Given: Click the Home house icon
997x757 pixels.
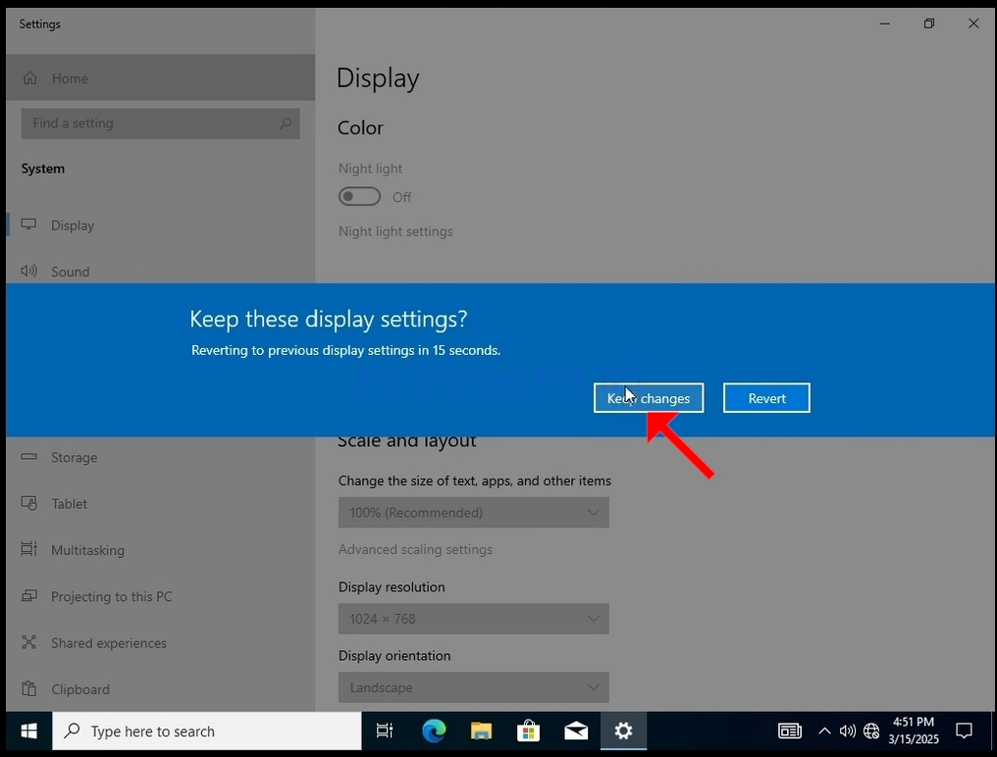Looking at the screenshot, I should click(x=29, y=77).
